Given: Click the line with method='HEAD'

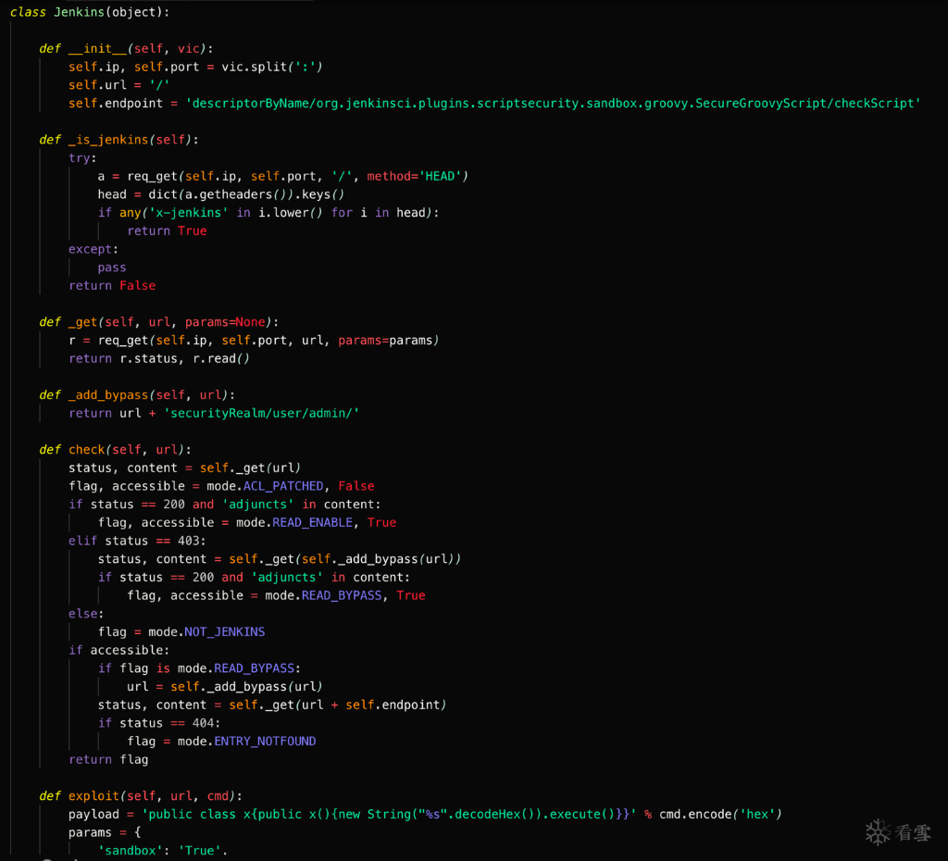Looking at the screenshot, I should [283, 176].
